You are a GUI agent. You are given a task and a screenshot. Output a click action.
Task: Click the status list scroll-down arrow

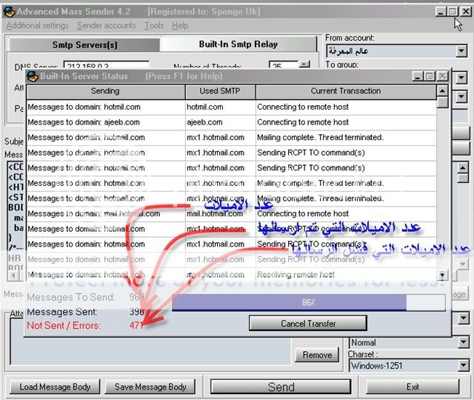pos(442,275)
